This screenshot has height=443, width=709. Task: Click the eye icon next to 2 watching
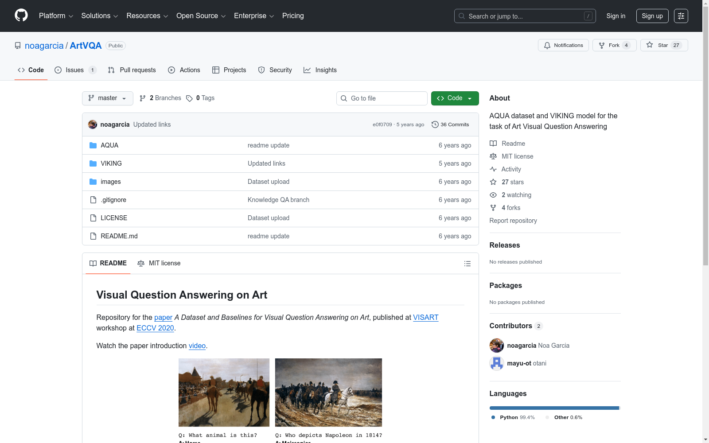point(493,195)
